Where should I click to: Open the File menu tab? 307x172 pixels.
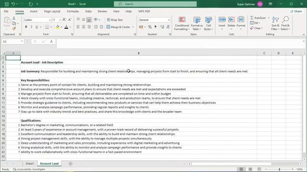tap(6, 11)
